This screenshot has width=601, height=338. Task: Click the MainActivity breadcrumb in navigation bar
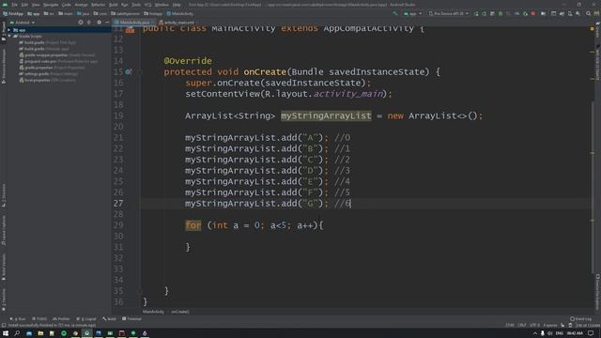[x=180, y=13]
